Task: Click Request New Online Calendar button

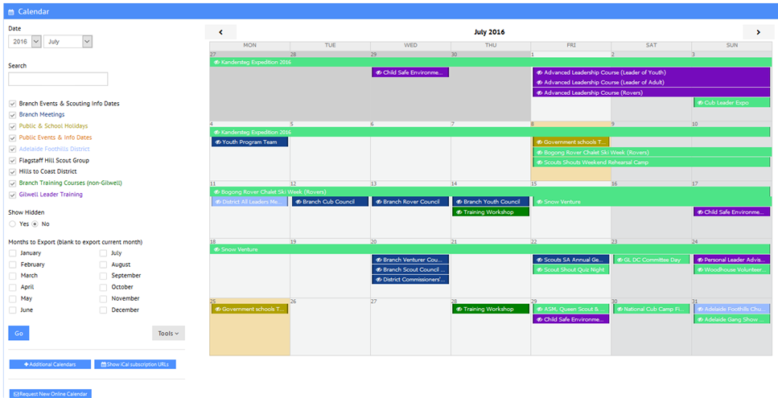Action: click(50, 393)
